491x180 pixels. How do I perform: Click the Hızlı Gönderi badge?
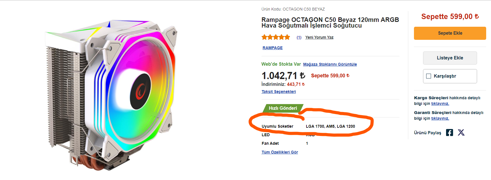283,108
